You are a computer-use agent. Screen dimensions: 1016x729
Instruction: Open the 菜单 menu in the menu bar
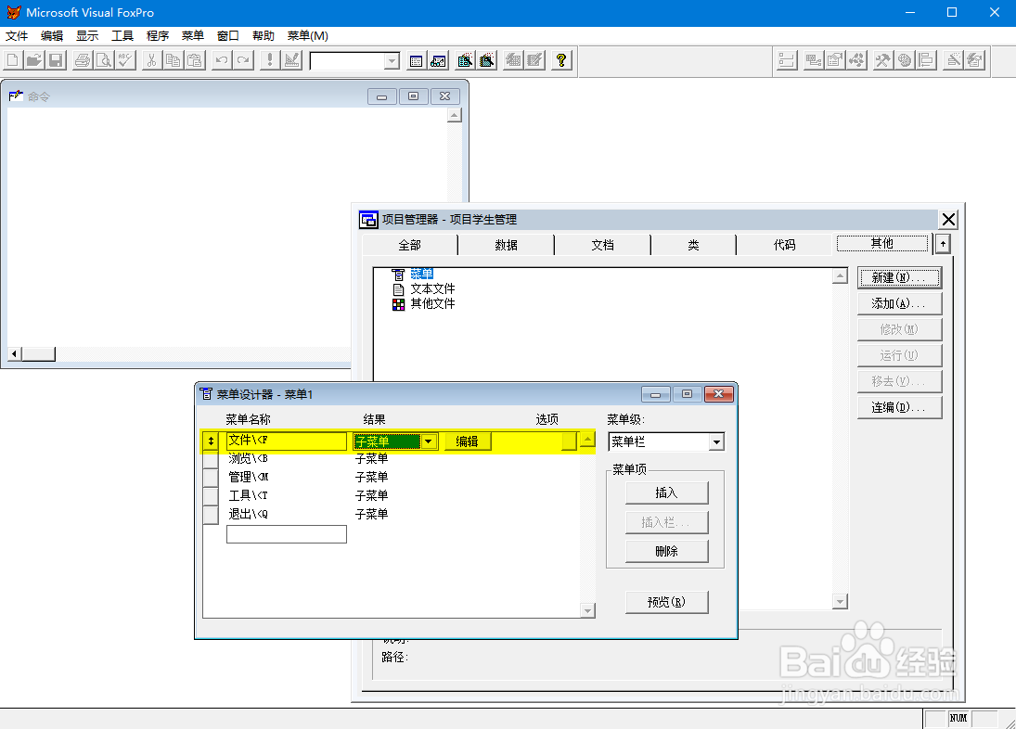(x=192, y=35)
